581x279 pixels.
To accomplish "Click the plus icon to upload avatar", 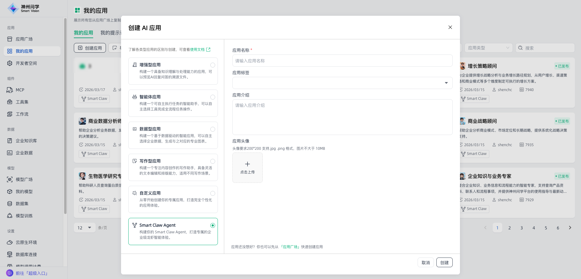I will click(x=247, y=164).
